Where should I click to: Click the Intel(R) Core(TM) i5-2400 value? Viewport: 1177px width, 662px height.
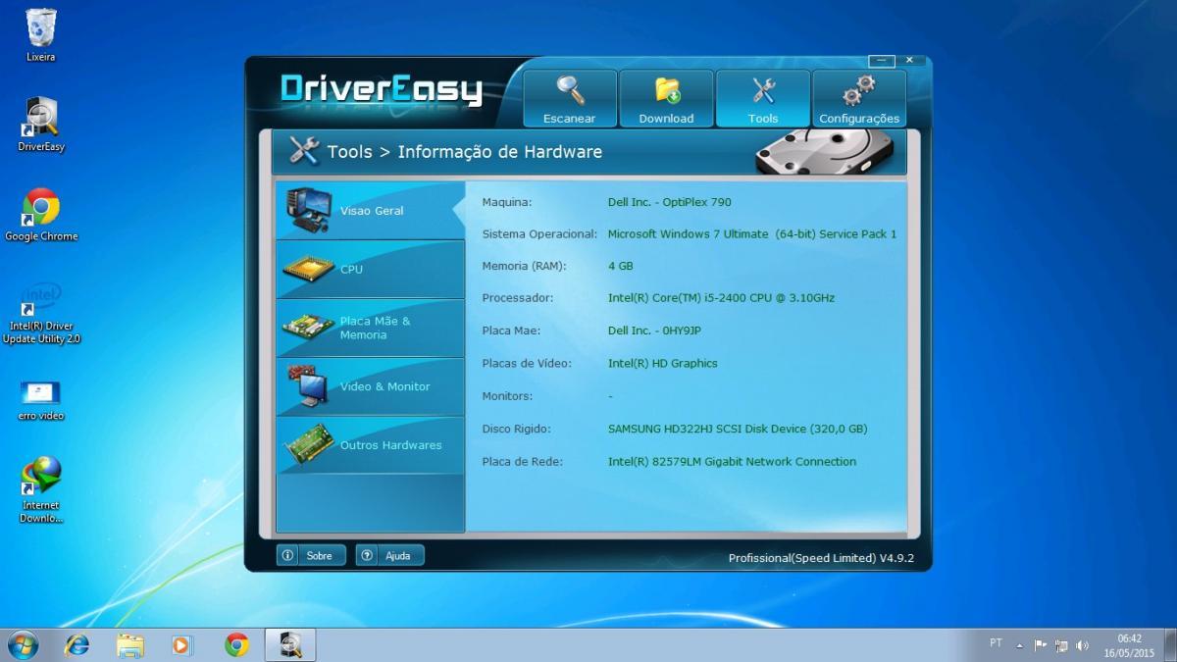coord(721,297)
